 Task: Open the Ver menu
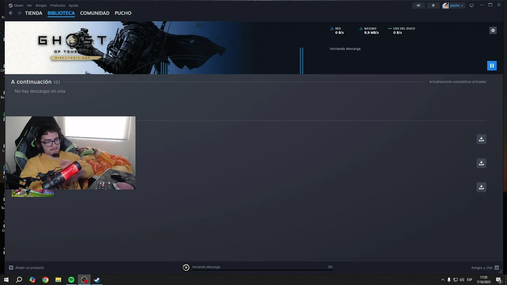[29, 6]
